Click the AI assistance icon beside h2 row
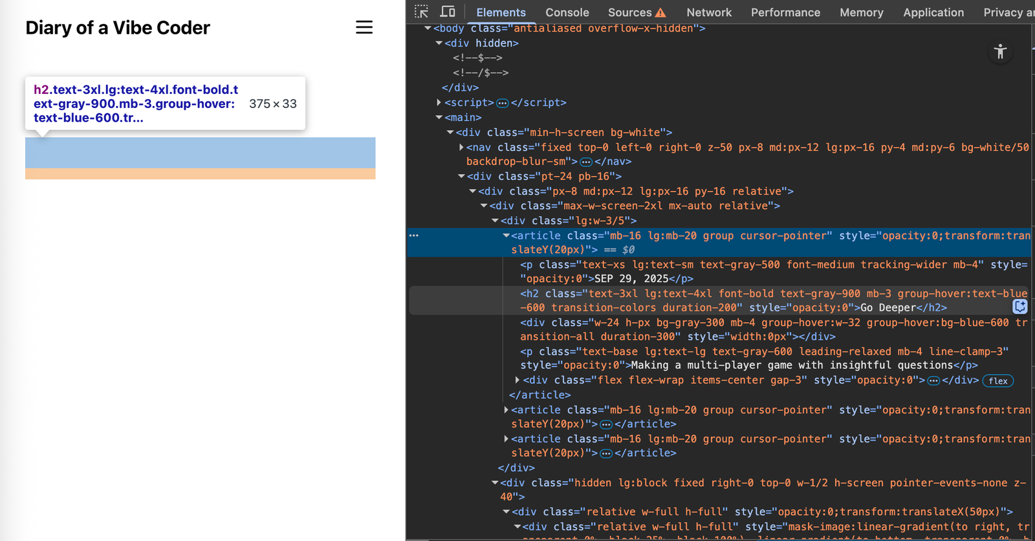The height and width of the screenshot is (541, 1035). click(x=1020, y=307)
